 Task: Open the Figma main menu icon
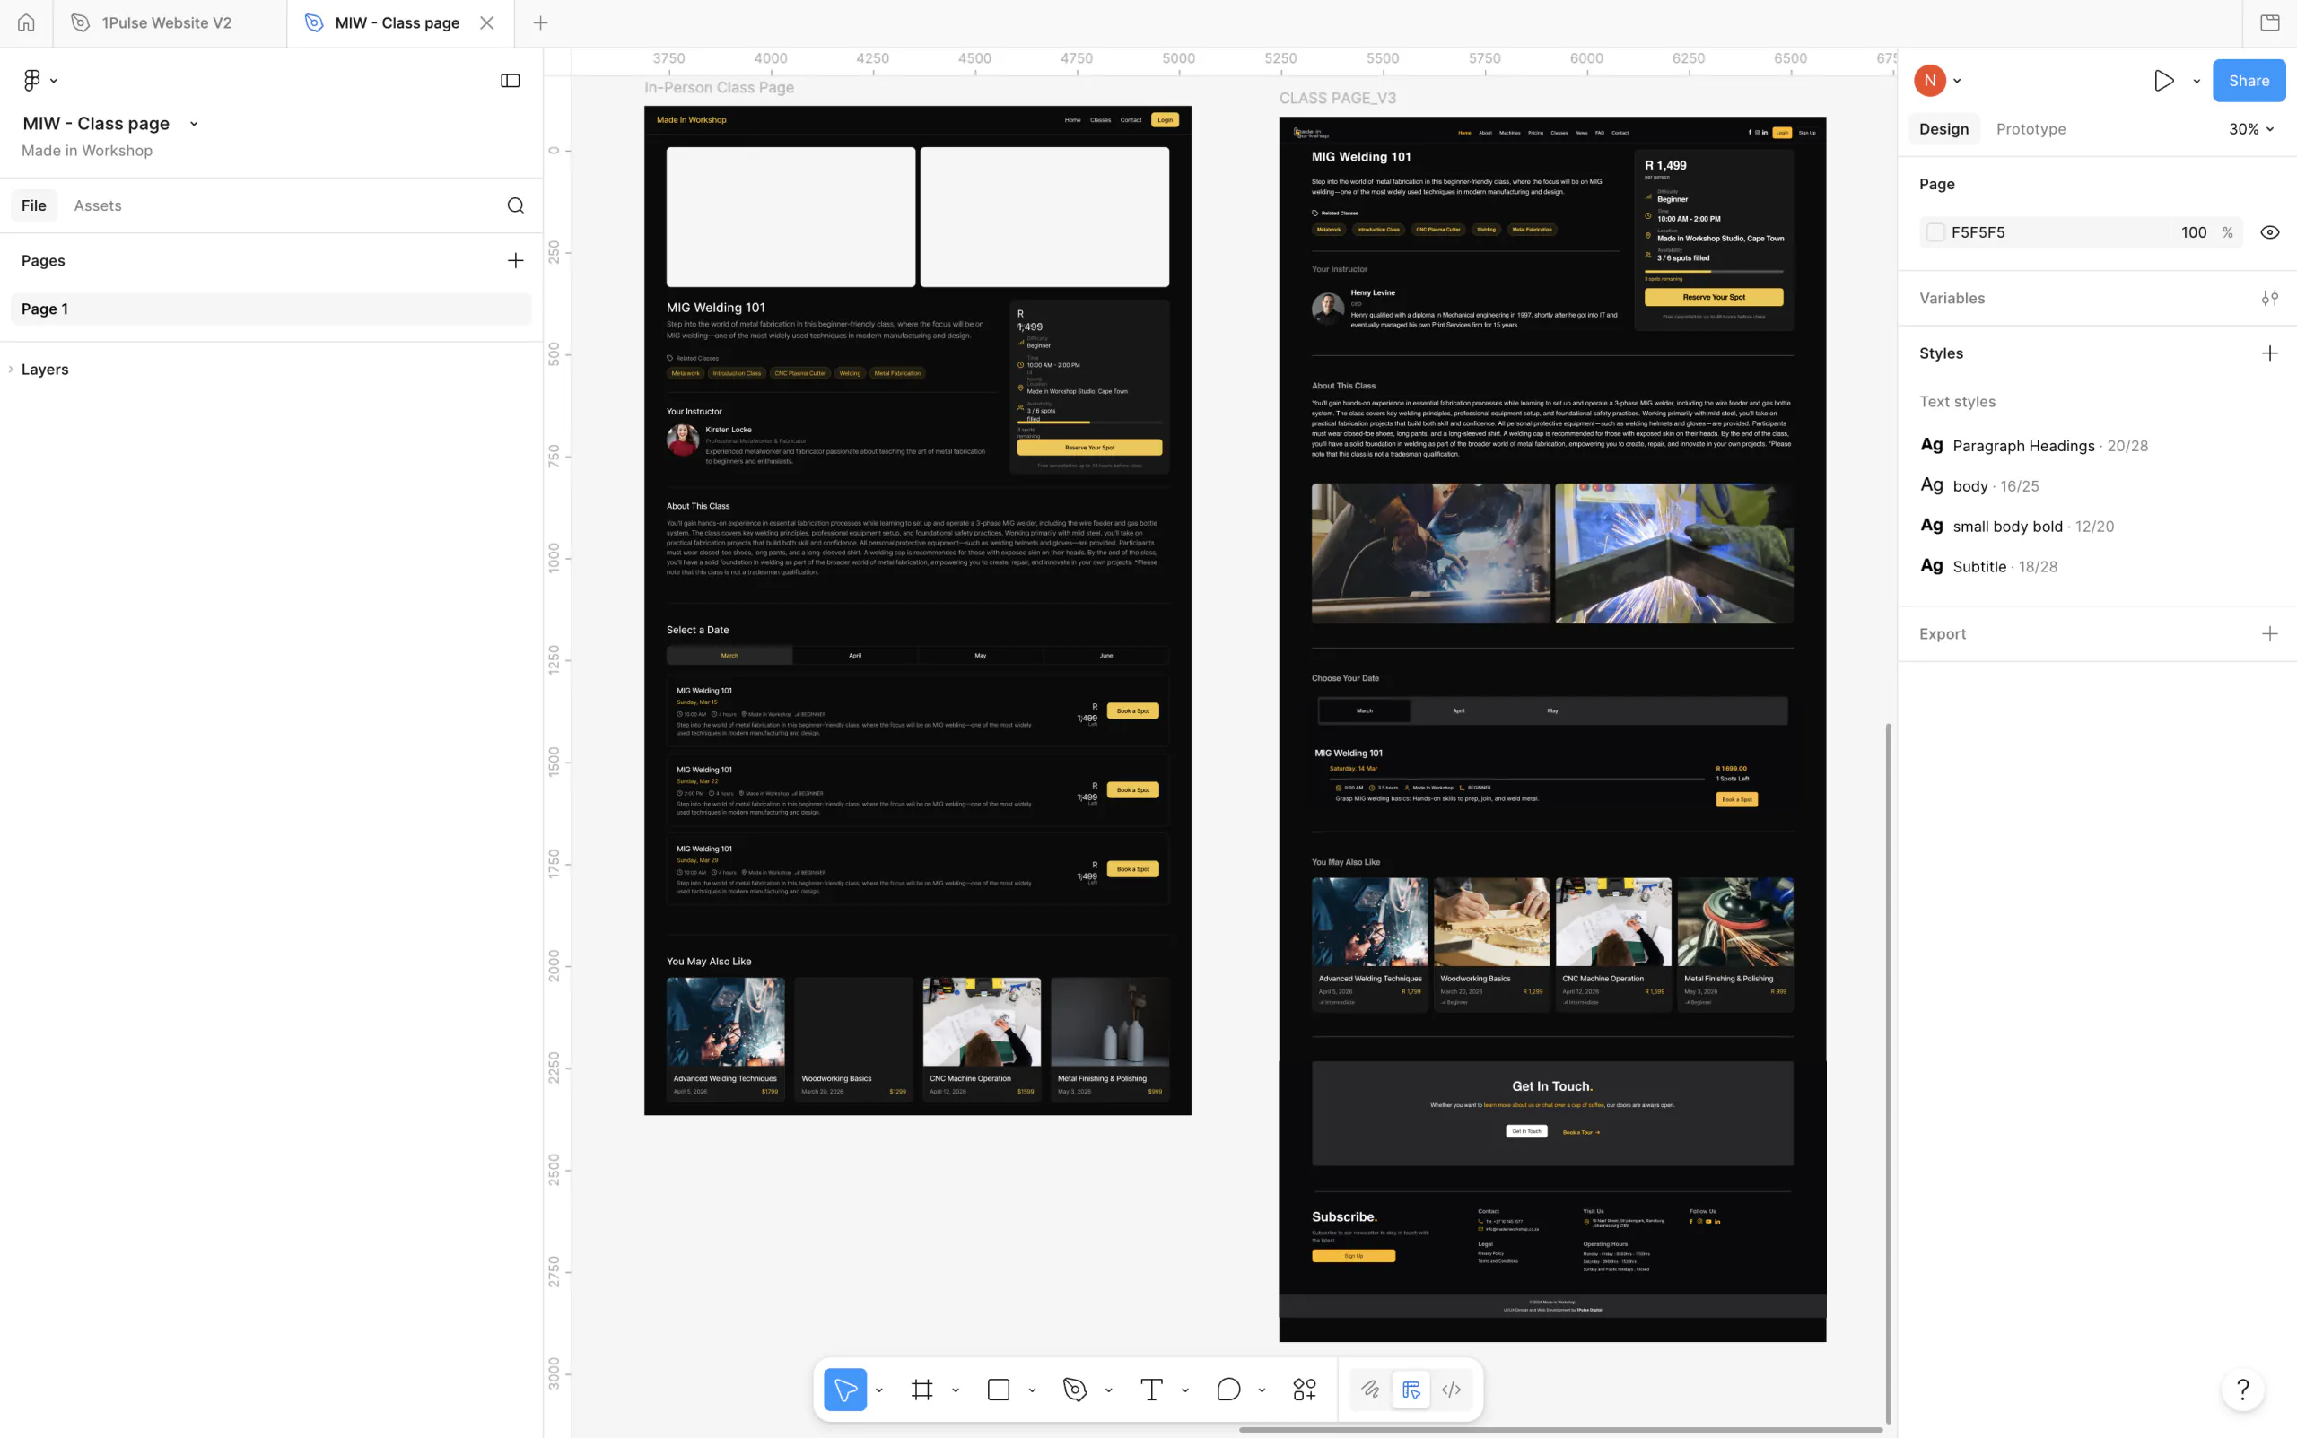click(x=31, y=81)
